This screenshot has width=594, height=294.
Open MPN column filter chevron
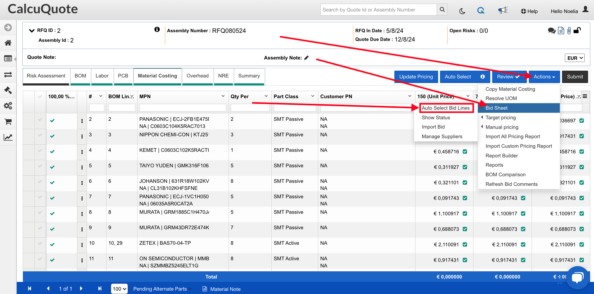tap(223, 96)
